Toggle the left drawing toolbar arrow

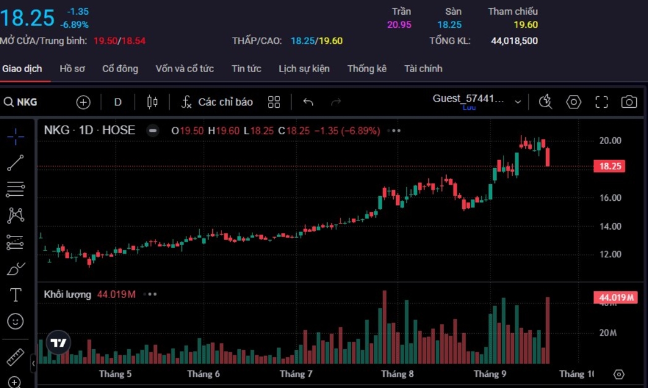click(x=33, y=363)
